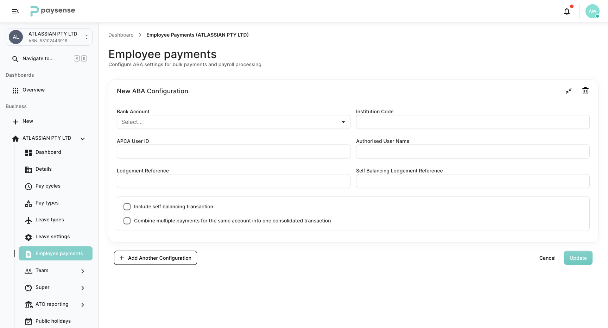Click the Employee payments document icon
The image size is (608, 328).
pyautogui.click(x=28, y=254)
